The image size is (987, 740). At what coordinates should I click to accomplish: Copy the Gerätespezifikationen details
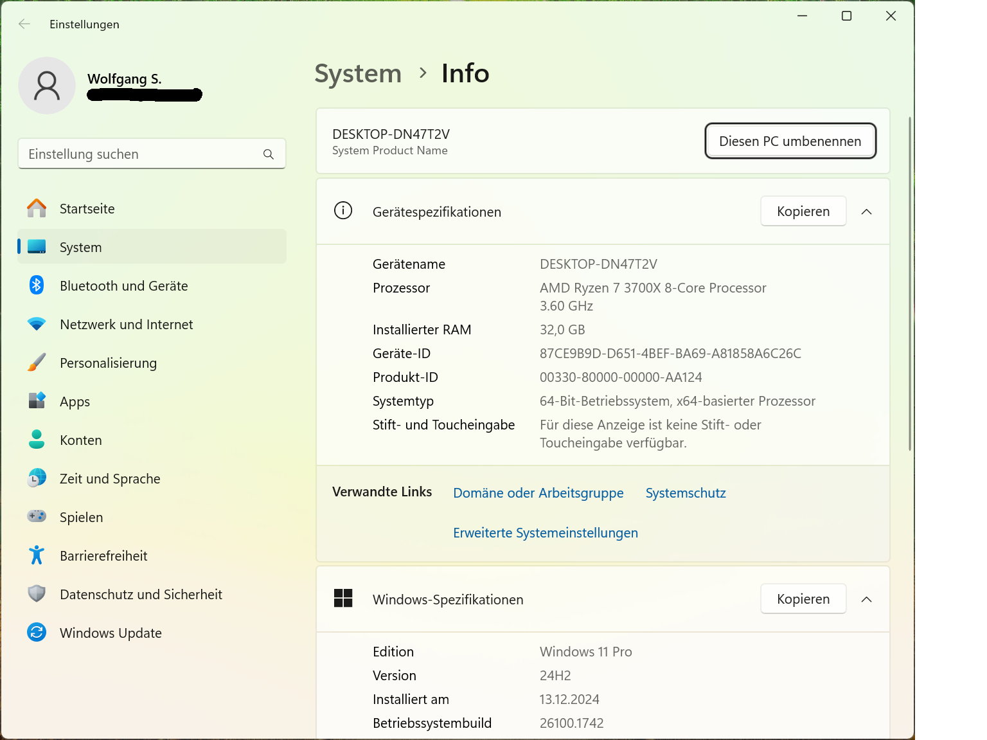pos(803,212)
